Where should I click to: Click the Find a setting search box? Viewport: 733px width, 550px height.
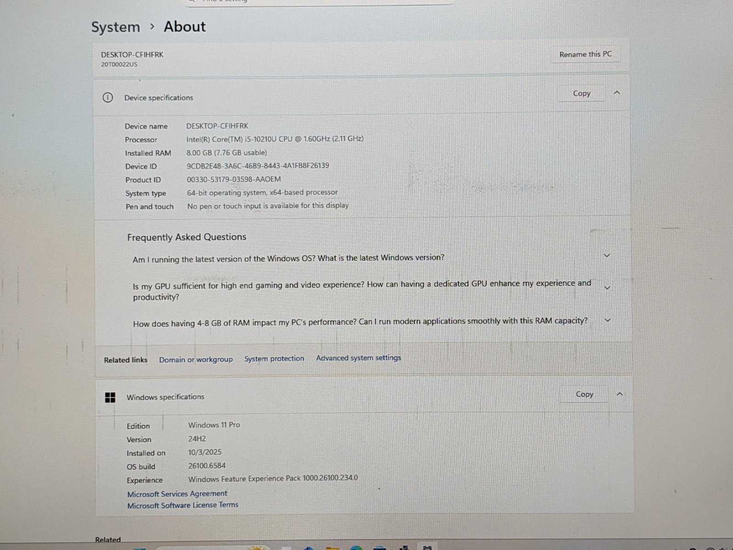click(x=318, y=1)
